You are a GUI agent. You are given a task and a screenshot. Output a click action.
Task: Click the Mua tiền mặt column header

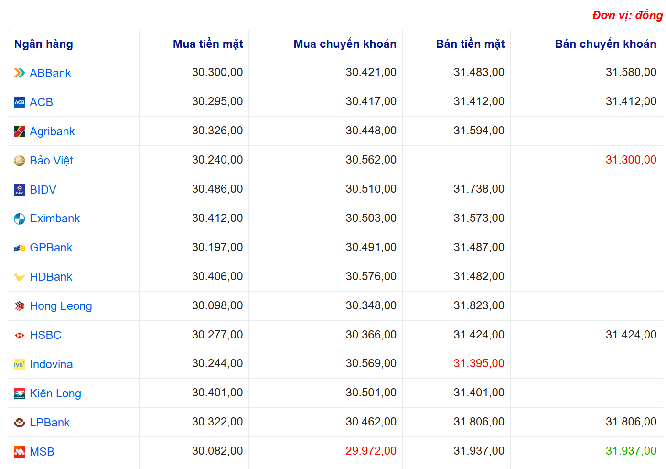coord(208,44)
